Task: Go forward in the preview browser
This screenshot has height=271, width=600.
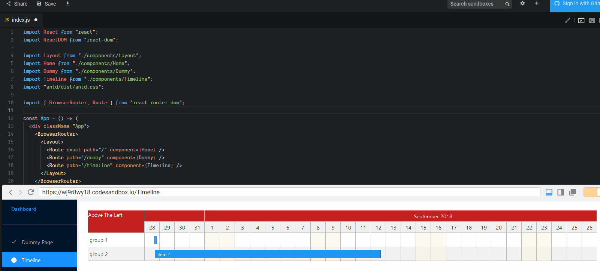Action: (20, 192)
